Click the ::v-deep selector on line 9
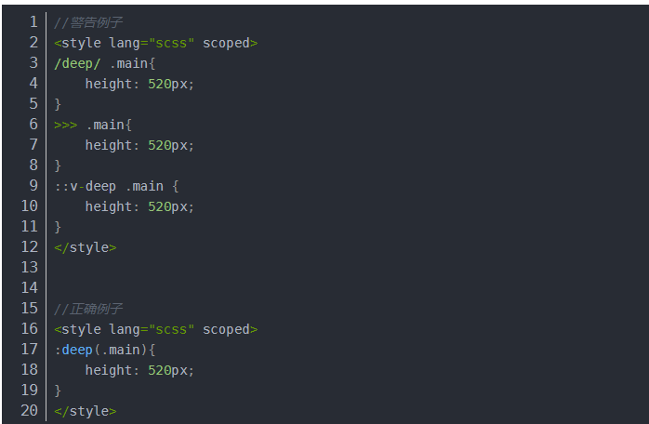 tap(86, 186)
